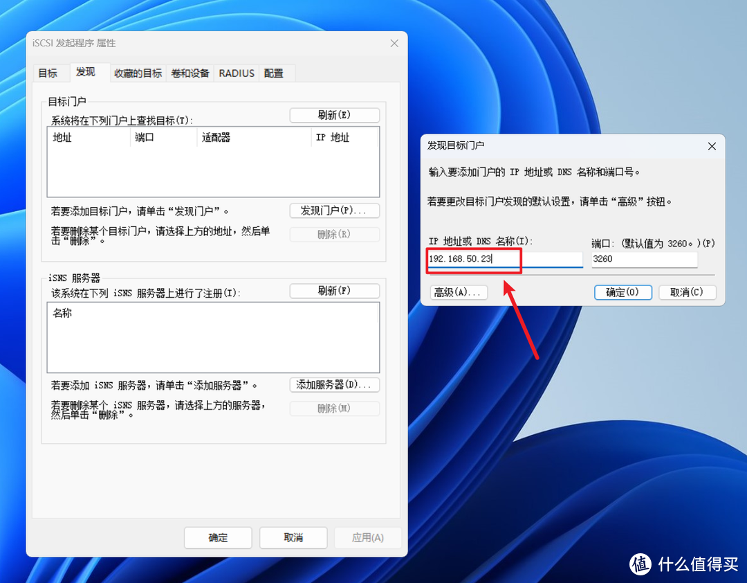This screenshot has height=583, width=747.
Task: Close the 发现目标门户 dialog
Action: [x=712, y=146]
